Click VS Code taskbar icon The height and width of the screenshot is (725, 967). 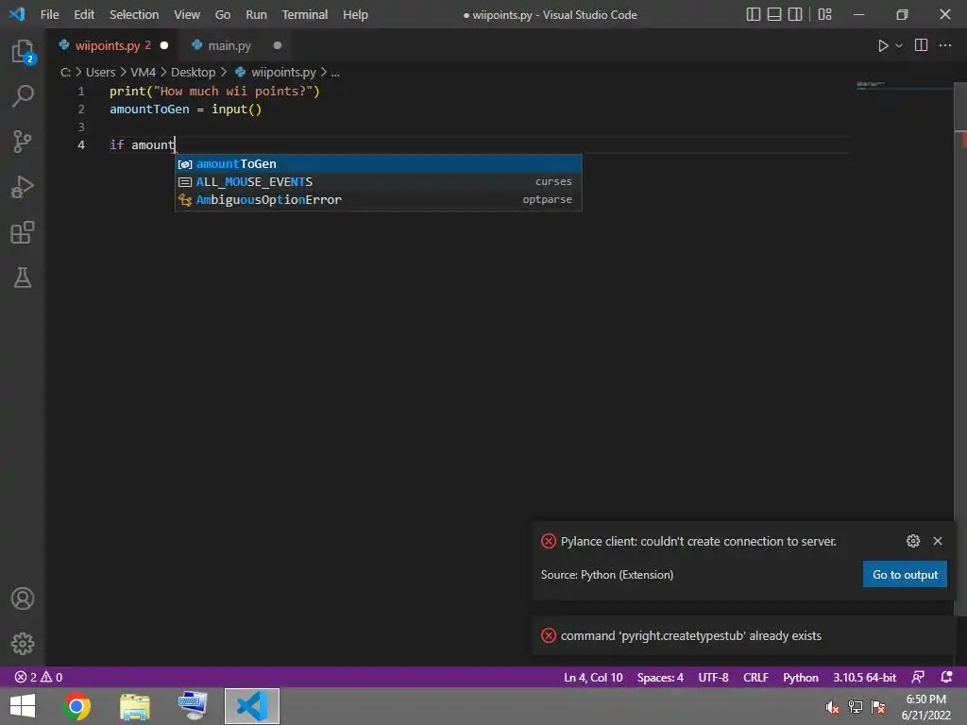[251, 706]
